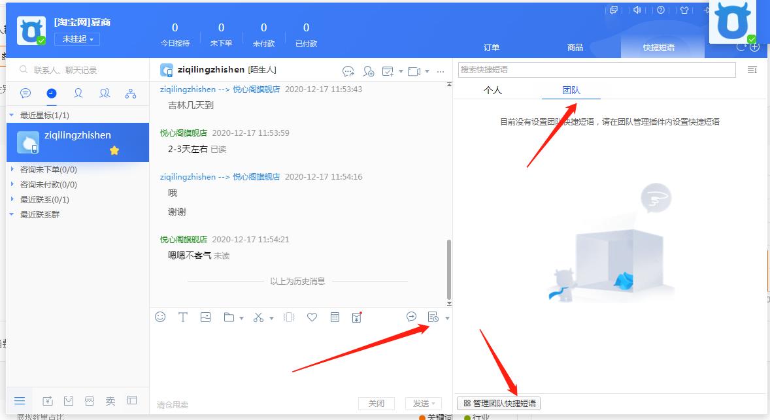This screenshot has height=420, width=770.
Task: Switch to the 订单 tab on the right
Action: point(491,47)
